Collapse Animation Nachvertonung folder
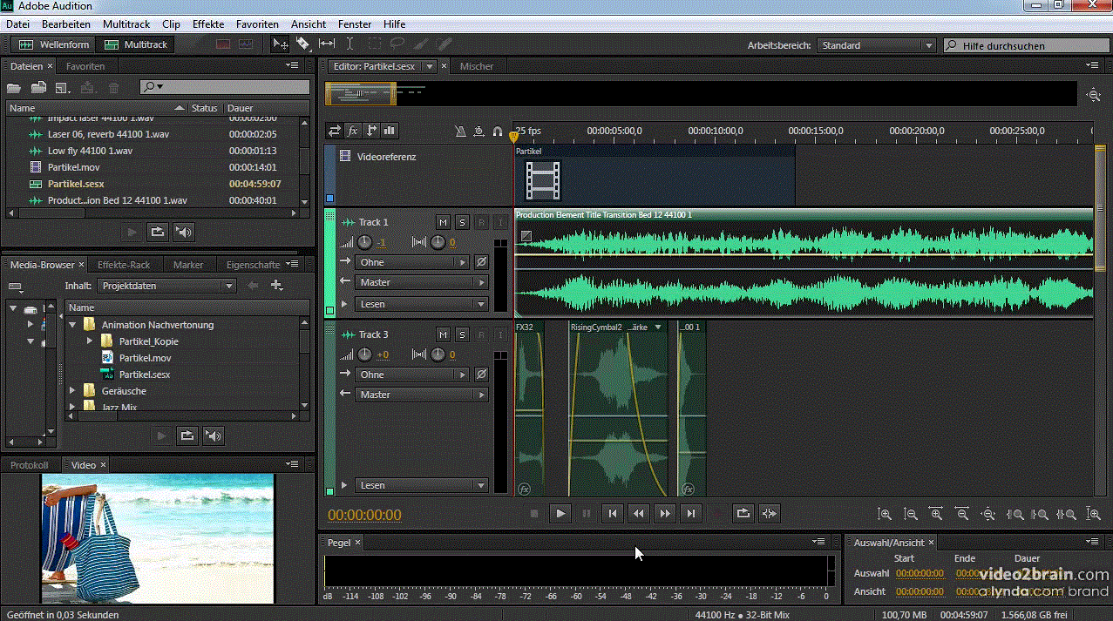The width and height of the screenshot is (1113, 621). pyautogui.click(x=73, y=325)
